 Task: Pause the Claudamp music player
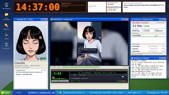click(x=59, y=81)
